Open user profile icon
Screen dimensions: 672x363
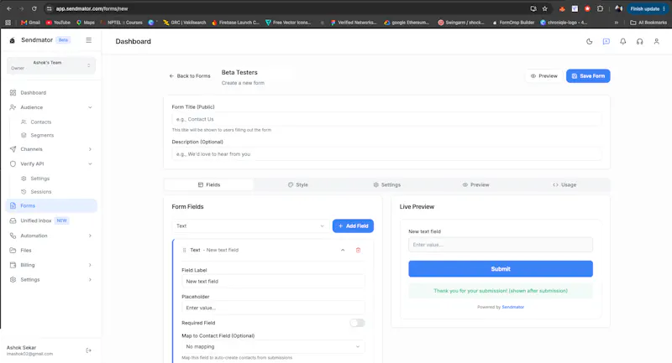click(x=656, y=41)
